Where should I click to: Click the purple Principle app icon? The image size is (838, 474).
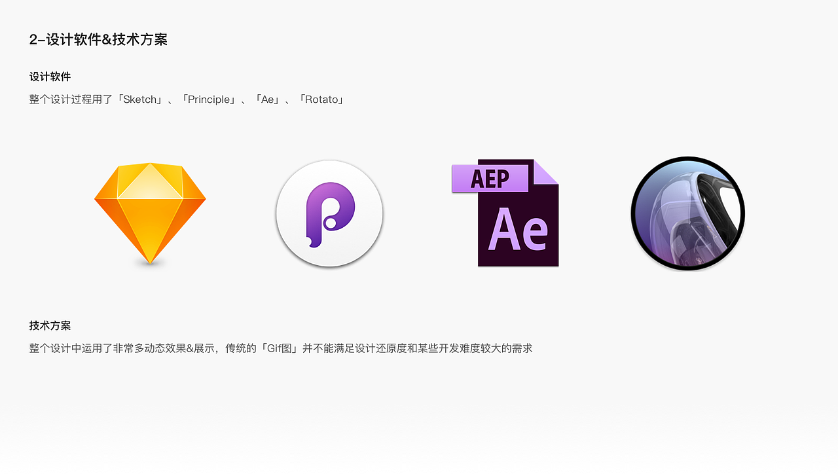329,213
